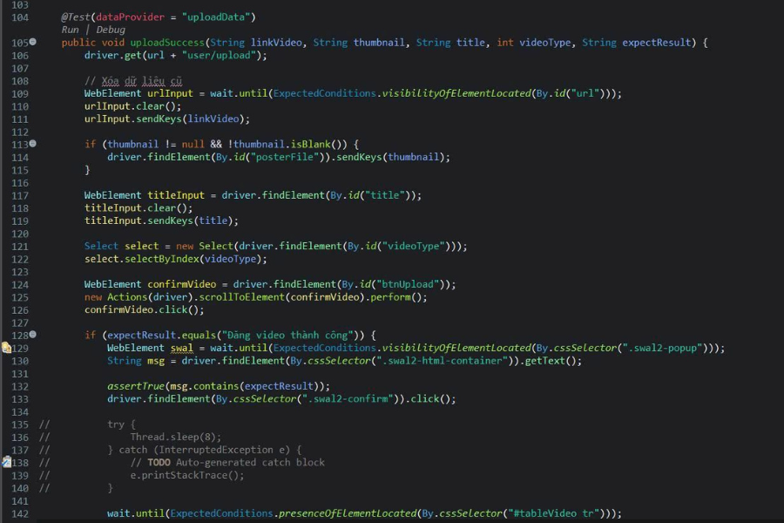Click the TODO task marker on line 138
This screenshot has width=784, height=523.
click(x=6, y=463)
